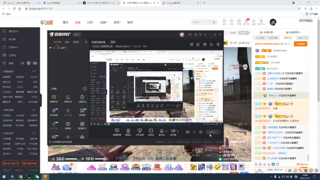Open 直播 in Douyu navigation
The height and width of the screenshot is (180, 320).
coord(78,22)
